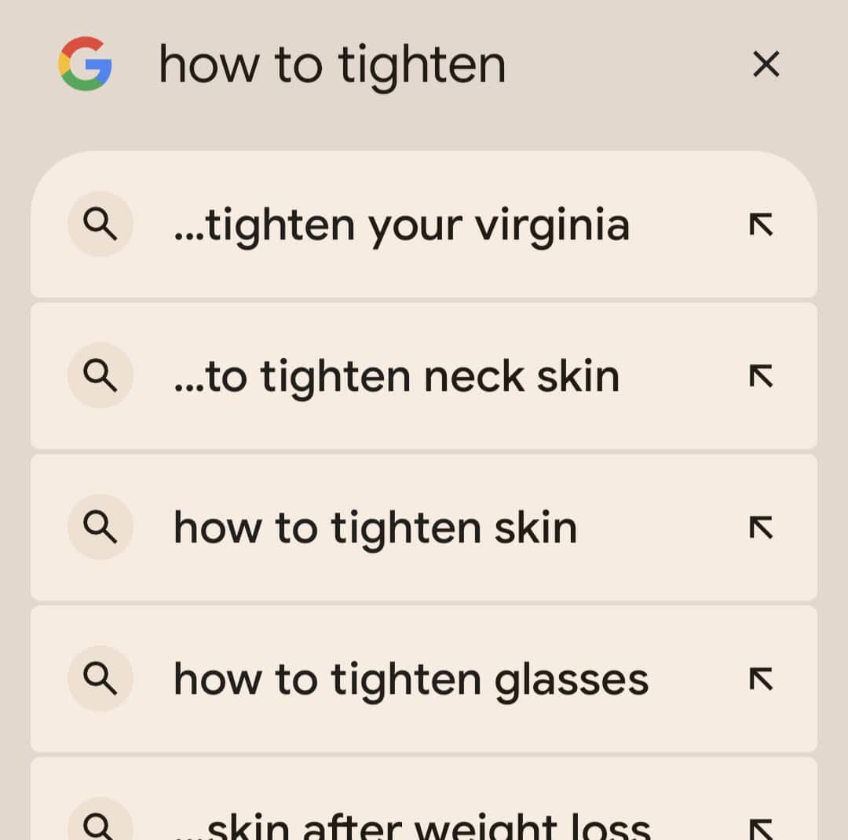Tap magnifier icon beside 'how to tighten skin'
The width and height of the screenshot is (848, 840).
pyautogui.click(x=100, y=528)
